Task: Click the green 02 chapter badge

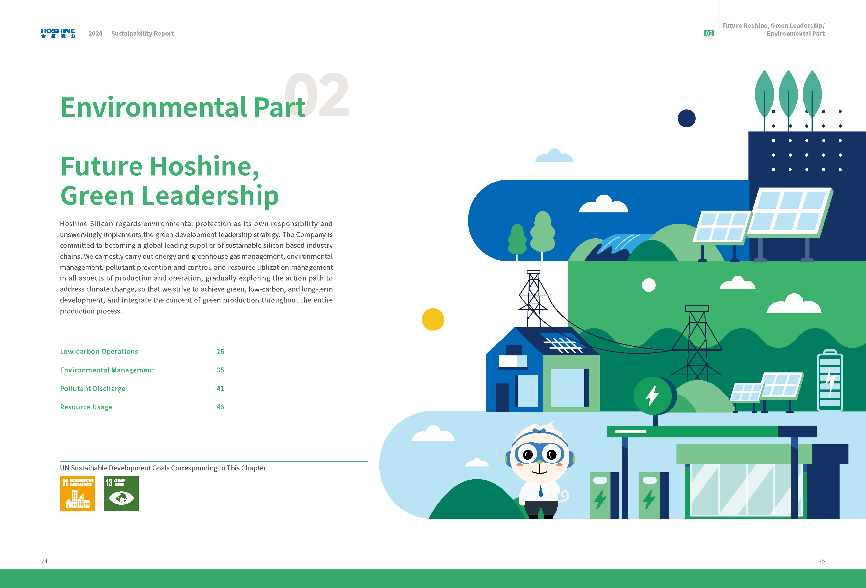Action: [x=709, y=34]
